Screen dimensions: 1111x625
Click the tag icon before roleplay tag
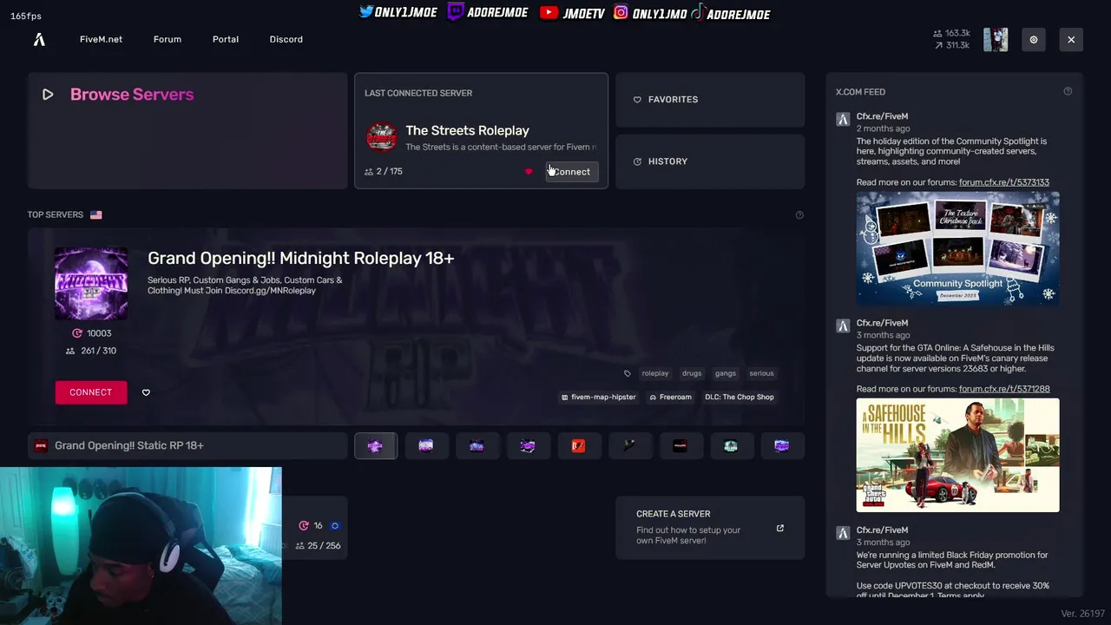(x=628, y=373)
